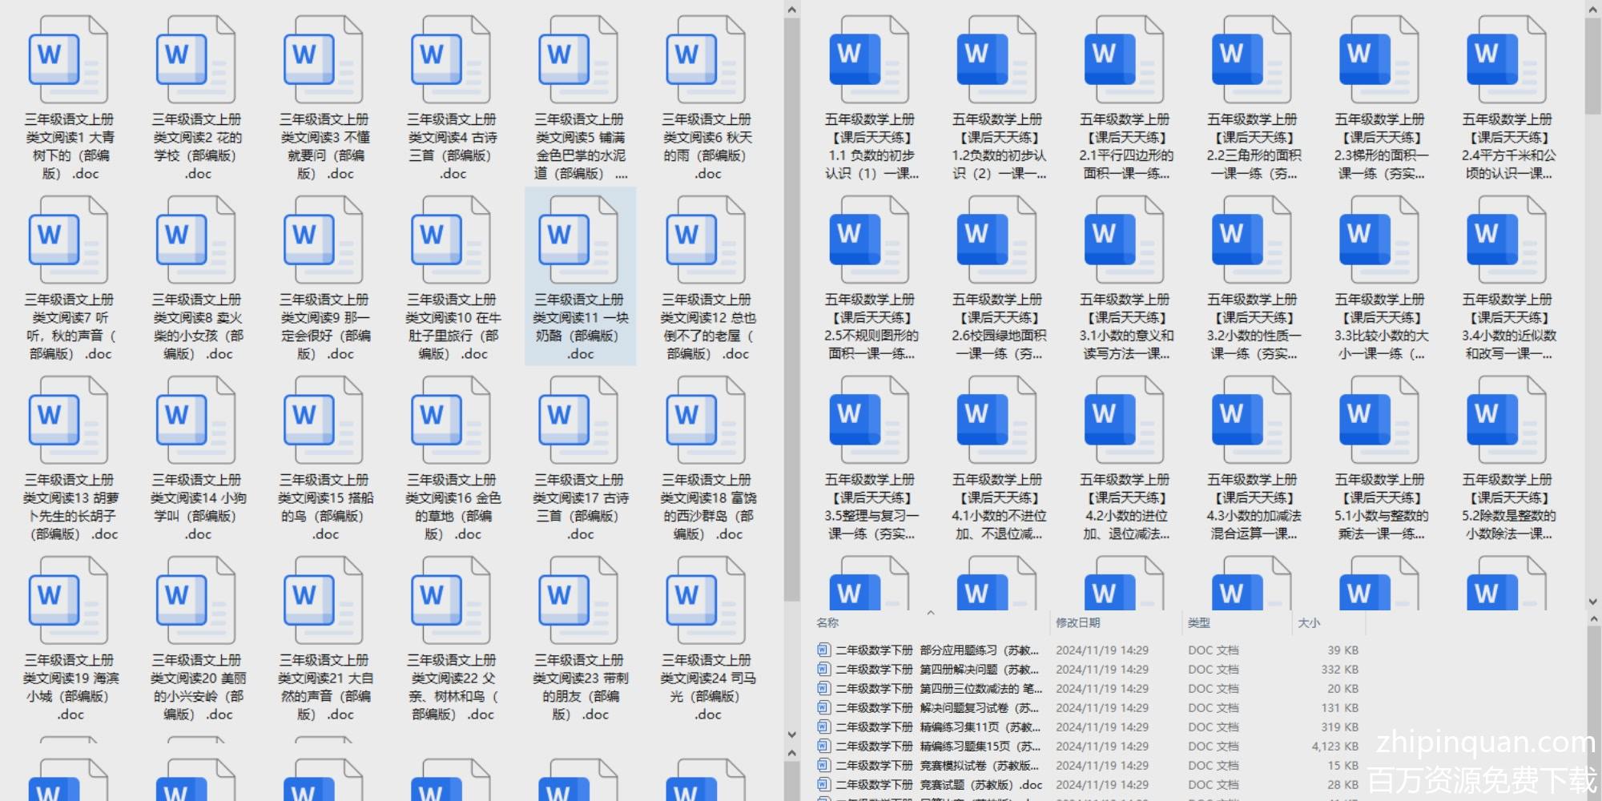Select the 五年级数学 1.1 负数的初步认识 file icon
The height and width of the screenshot is (801, 1602).
point(869,60)
